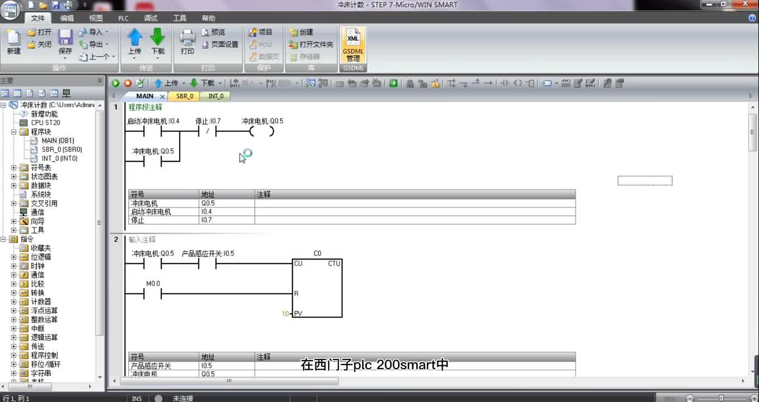Select SBR_0 (SBR0) in project tree
This screenshot has width=759, height=402.
[x=61, y=150]
